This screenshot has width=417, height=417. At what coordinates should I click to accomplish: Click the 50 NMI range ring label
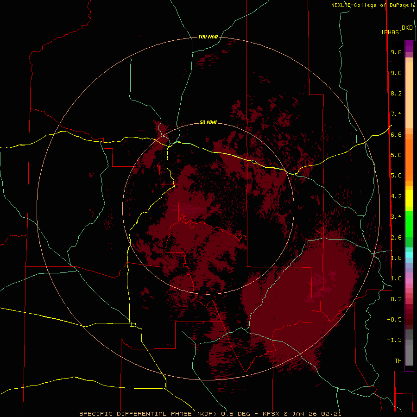tap(208, 123)
